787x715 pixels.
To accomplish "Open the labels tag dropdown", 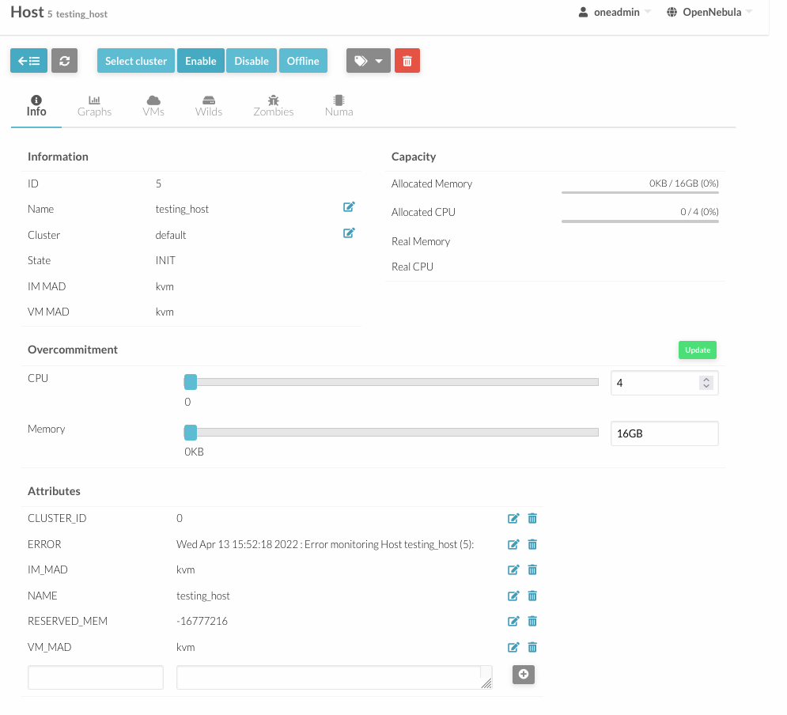I will tap(369, 61).
